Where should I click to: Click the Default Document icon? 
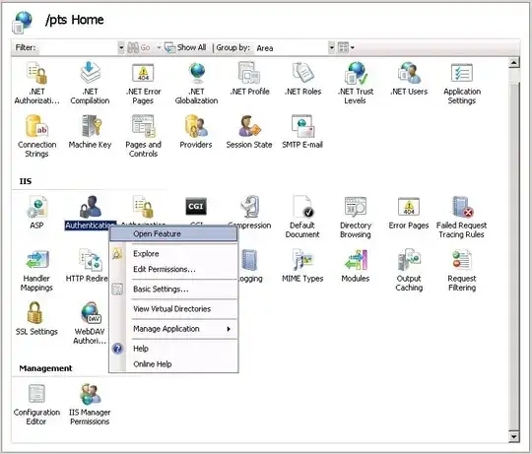pos(302,217)
